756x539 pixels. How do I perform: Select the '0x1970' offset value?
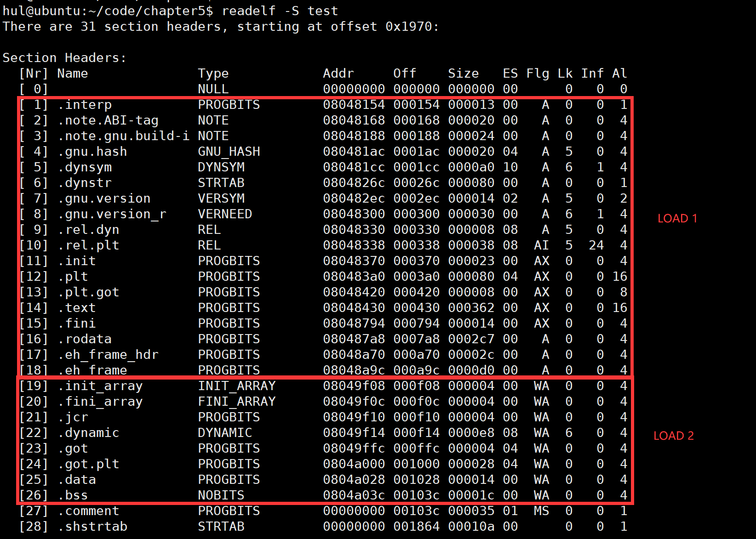pyautogui.click(x=409, y=26)
